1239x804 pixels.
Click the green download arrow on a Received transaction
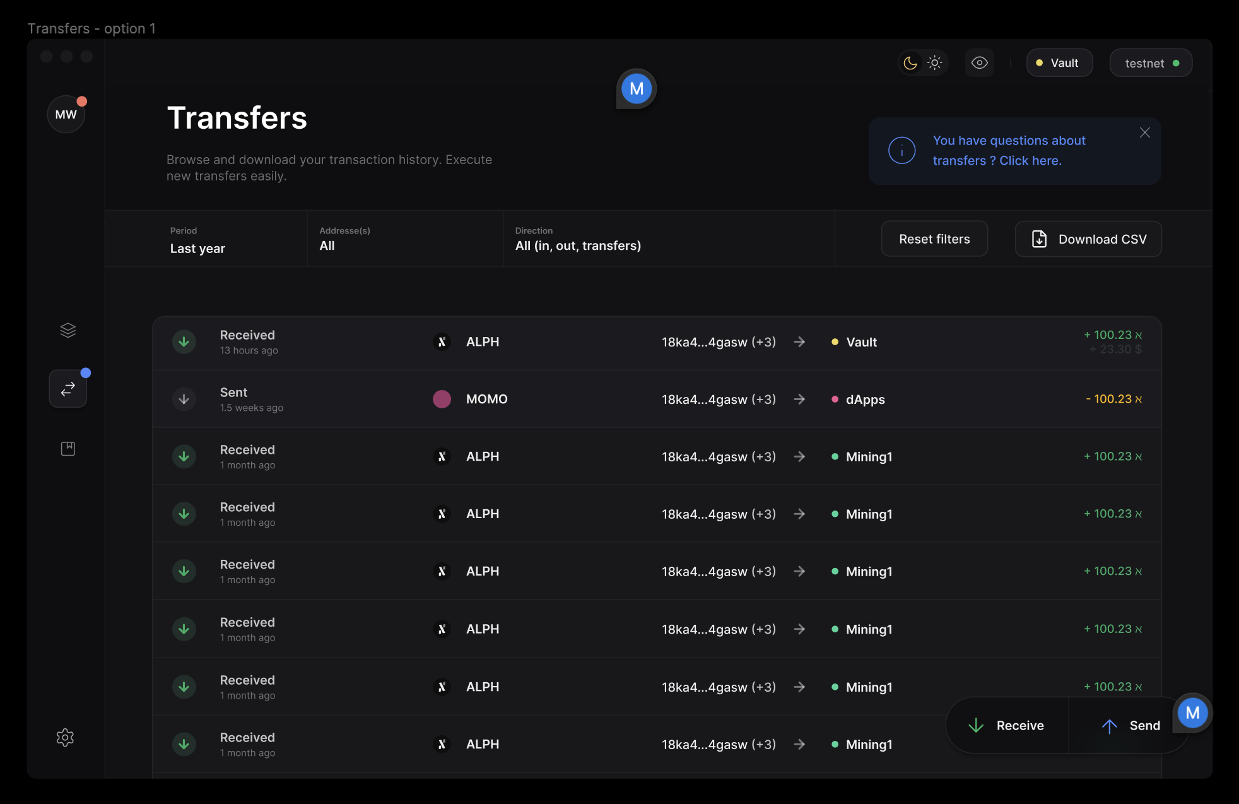coord(184,341)
